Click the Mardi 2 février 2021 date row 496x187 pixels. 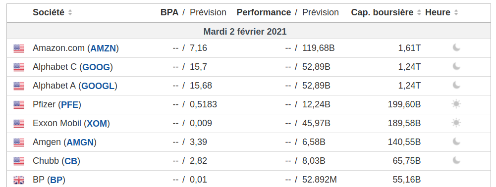[245, 32]
